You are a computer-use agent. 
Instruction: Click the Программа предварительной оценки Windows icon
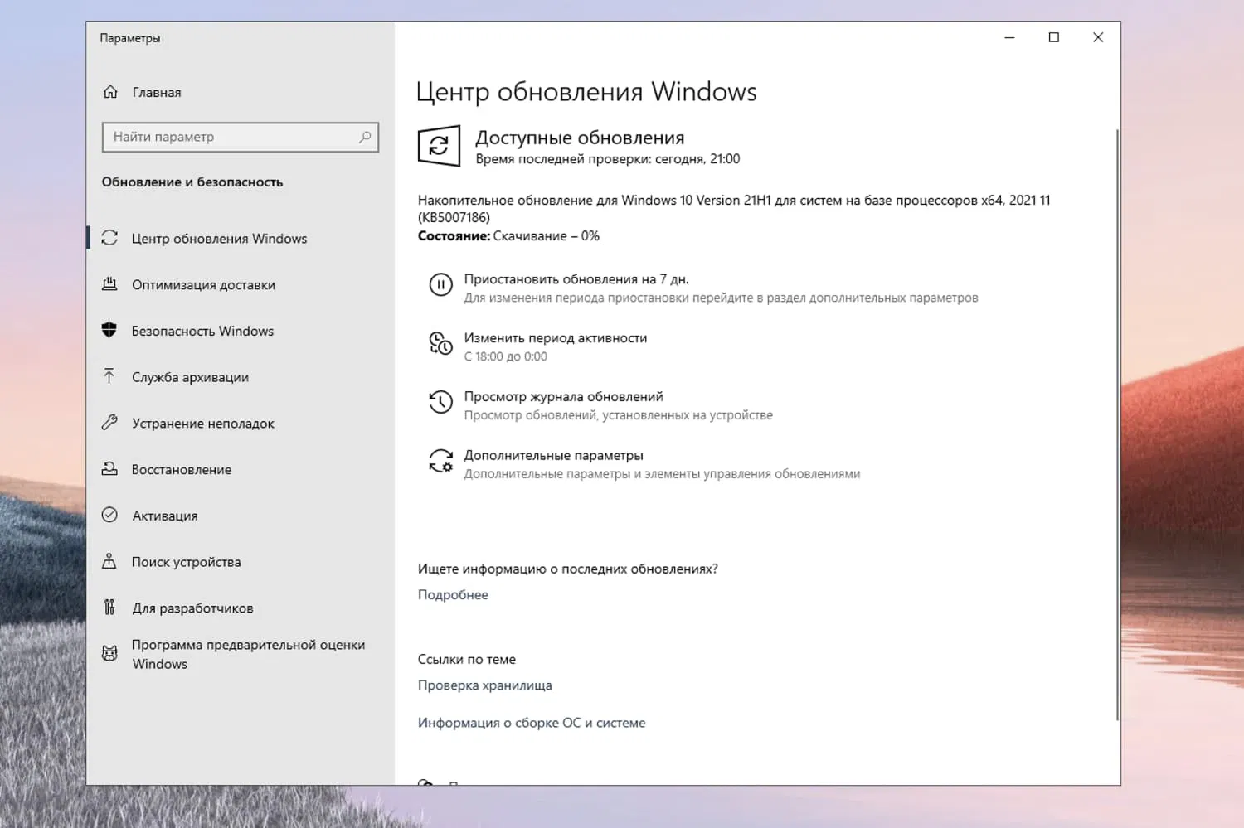point(110,653)
